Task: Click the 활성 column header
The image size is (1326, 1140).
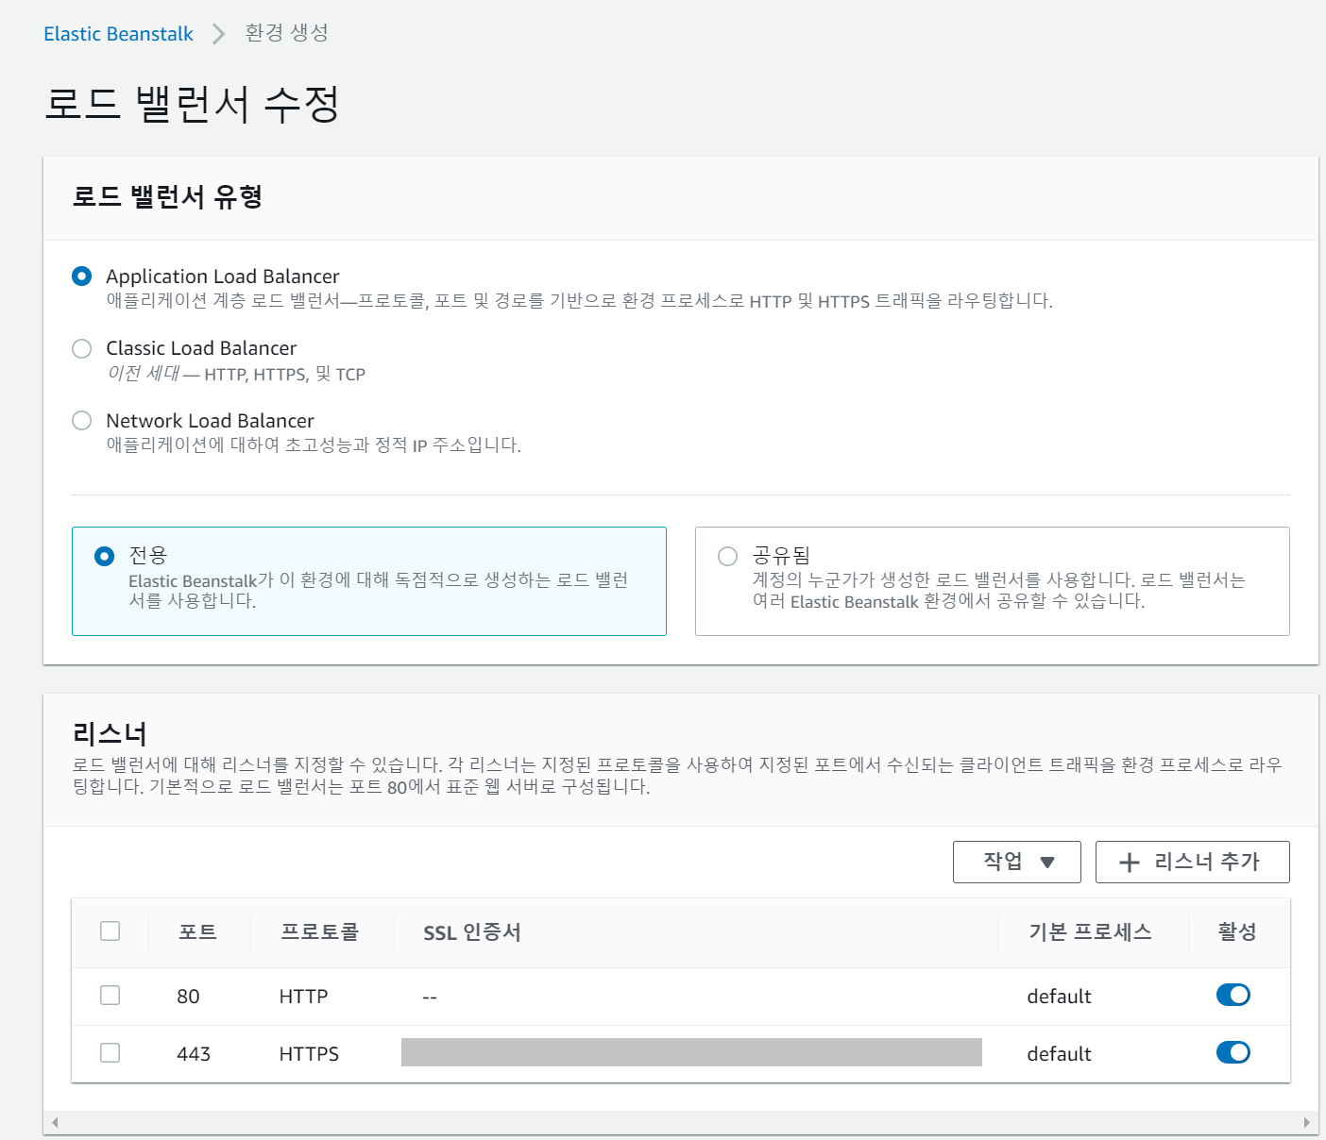Action: pos(1237,932)
